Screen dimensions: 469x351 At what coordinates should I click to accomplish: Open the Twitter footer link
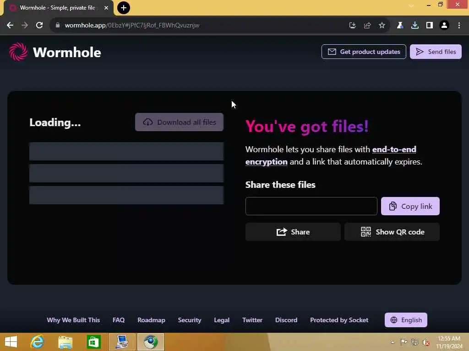click(x=252, y=320)
